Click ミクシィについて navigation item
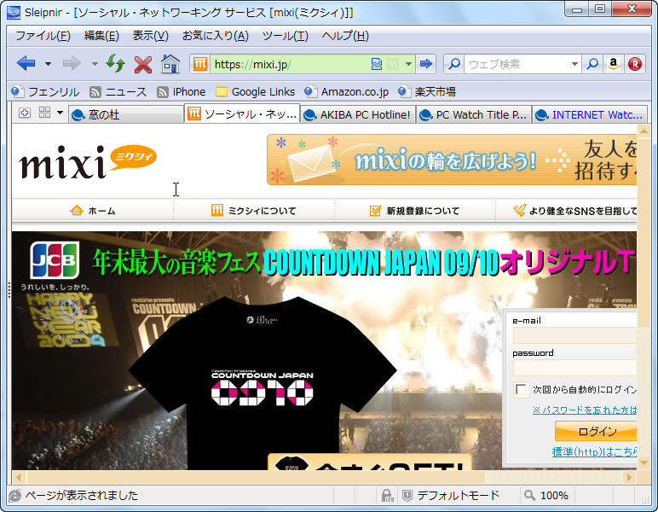The height and width of the screenshot is (512, 658). (253, 211)
